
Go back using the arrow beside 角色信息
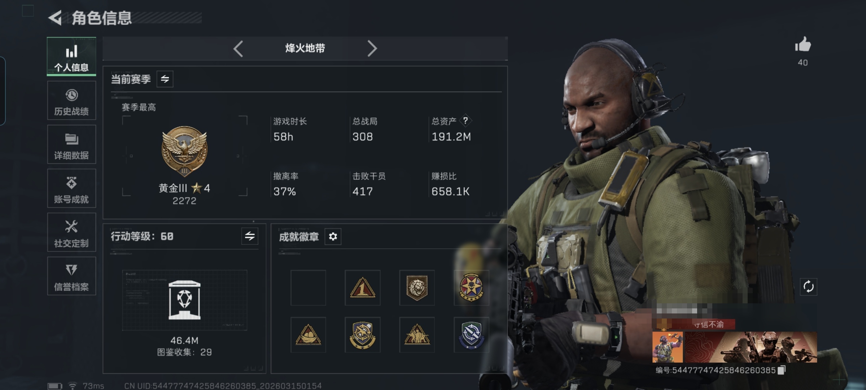click(x=55, y=18)
